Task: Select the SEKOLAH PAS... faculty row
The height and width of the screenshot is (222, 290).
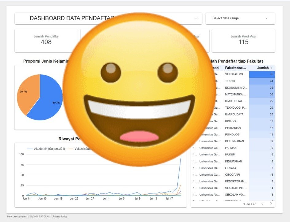Action: [x=233, y=188]
